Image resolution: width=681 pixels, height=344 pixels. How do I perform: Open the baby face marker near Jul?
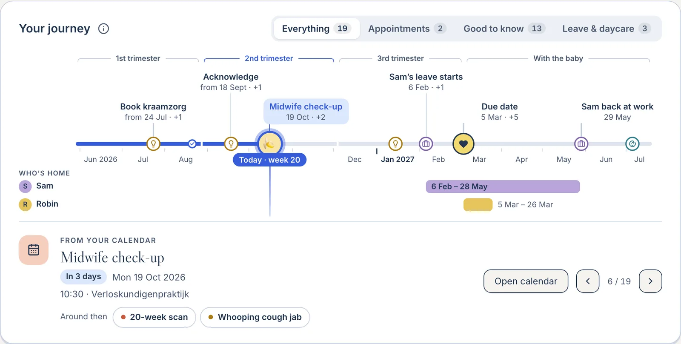[632, 144]
